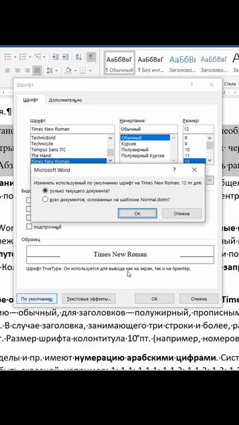The width and height of the screenshot is (239, 425).
Task: Open the numbered list icon in Word ribbon
Action: (23, 57)
